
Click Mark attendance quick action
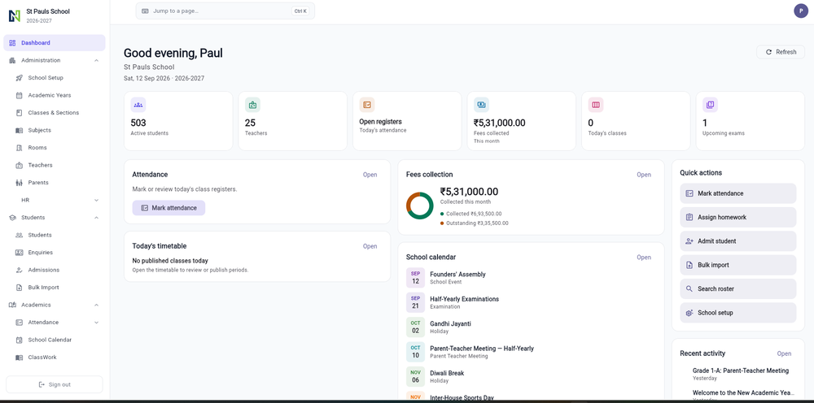tap(737, 193)
